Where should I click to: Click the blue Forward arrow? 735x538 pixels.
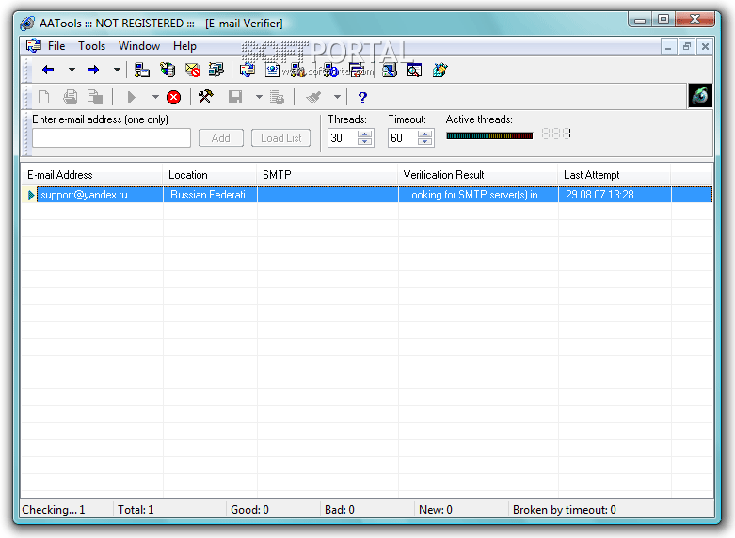coord(93,71)
